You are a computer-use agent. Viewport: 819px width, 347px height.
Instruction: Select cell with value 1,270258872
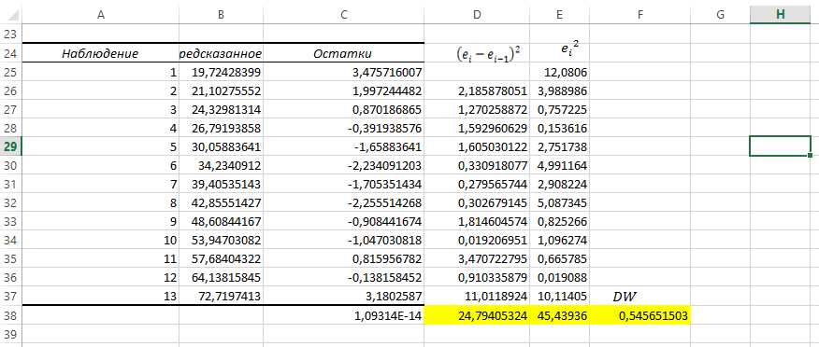tap(477, 109)
